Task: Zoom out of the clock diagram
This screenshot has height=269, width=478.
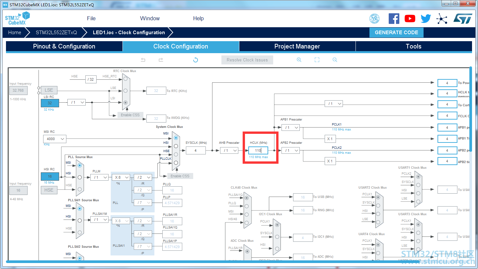Action: click(335, 60)
